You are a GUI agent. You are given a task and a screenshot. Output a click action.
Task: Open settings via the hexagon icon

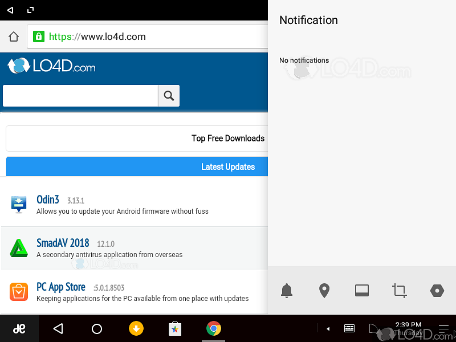point(437,291)
